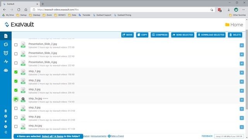The height and width of the screenshot is (139, 248).
Task: Check the Presentation_Slide_4.jpg checkbox
Action: point(16,63)
